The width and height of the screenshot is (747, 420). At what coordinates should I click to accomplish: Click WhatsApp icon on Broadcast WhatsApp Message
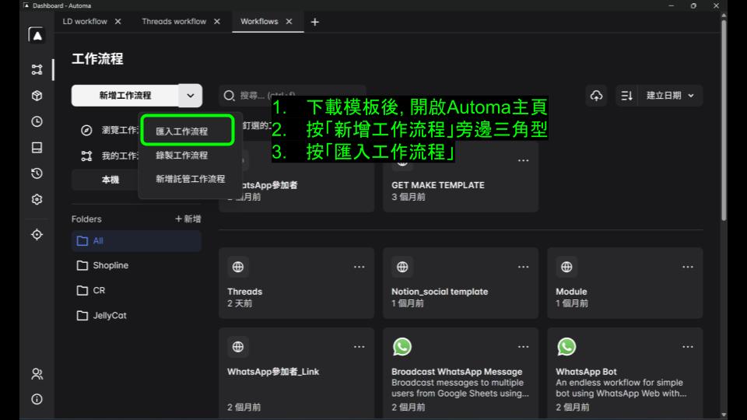point(402,347)
